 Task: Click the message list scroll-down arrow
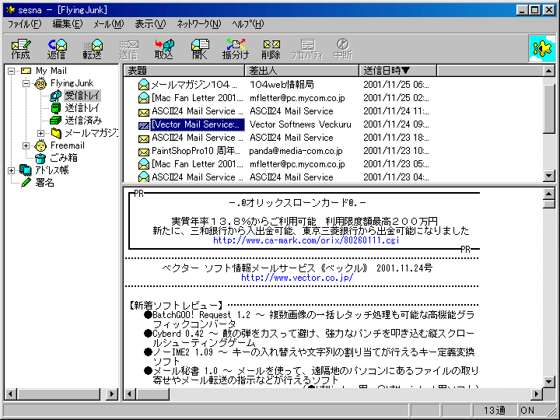[x=549, y=176]
